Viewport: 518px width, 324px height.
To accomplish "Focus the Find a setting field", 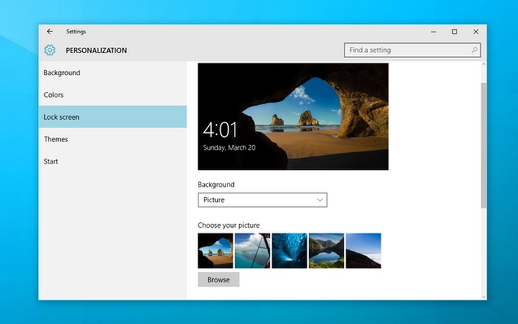I will (x=412, y=50).
